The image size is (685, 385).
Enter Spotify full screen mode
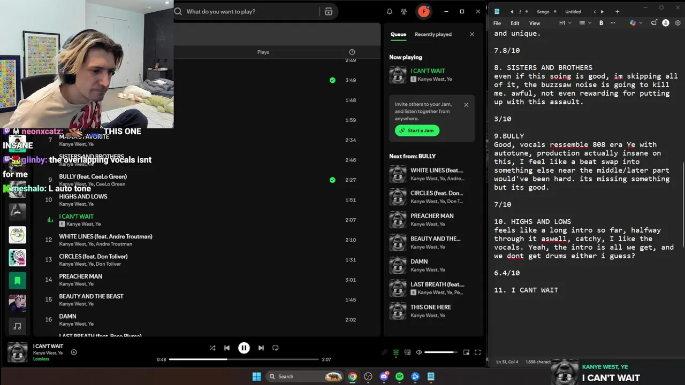coord(477,352)
